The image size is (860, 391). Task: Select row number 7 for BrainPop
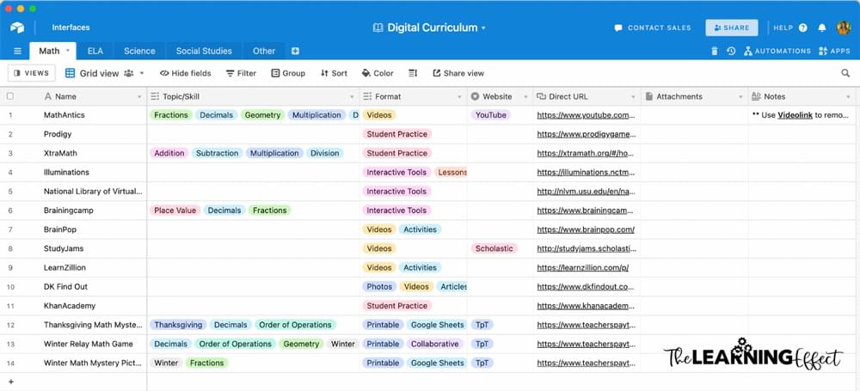[x=10, y=229]
